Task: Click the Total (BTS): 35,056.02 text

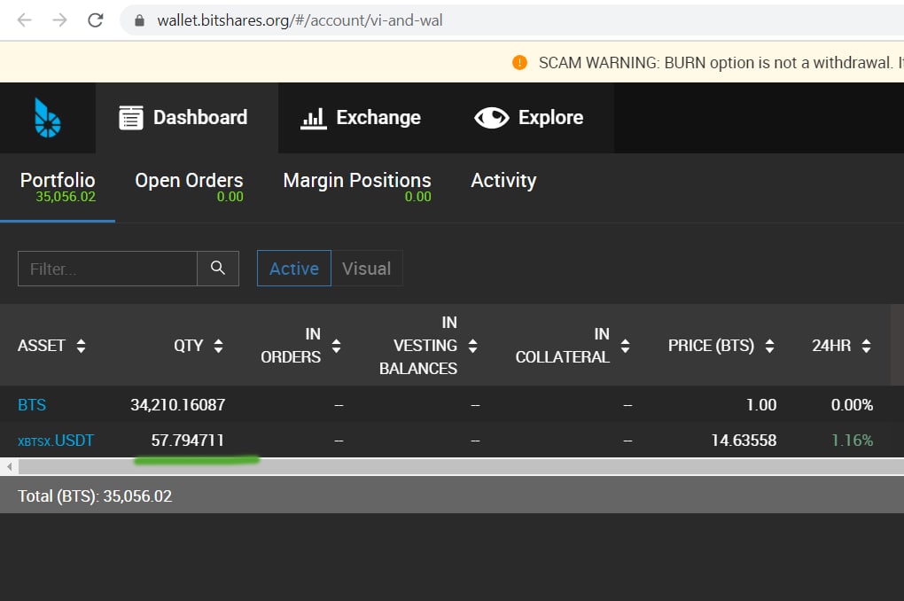Action: [x=95, y=496]
